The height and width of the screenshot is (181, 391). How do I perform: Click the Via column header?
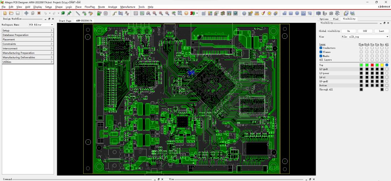click(372, 44)
